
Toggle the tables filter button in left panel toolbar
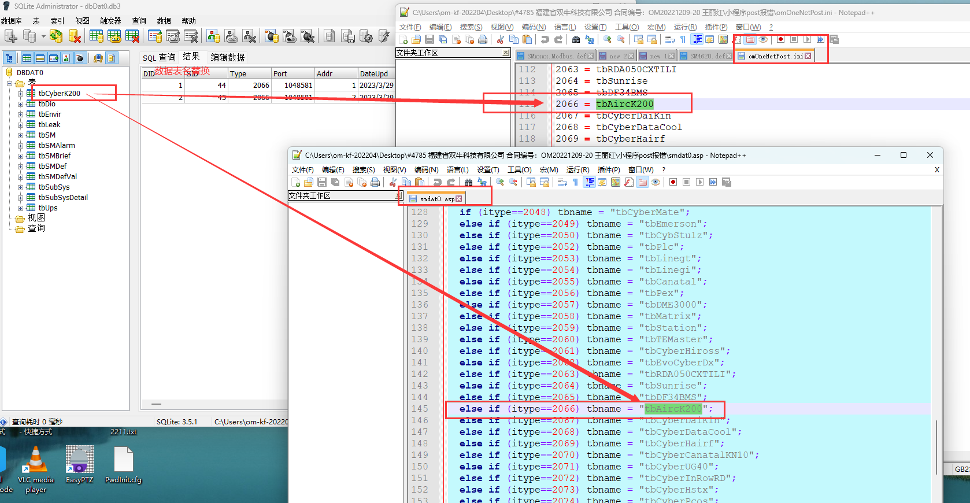[x=27, y=58]
